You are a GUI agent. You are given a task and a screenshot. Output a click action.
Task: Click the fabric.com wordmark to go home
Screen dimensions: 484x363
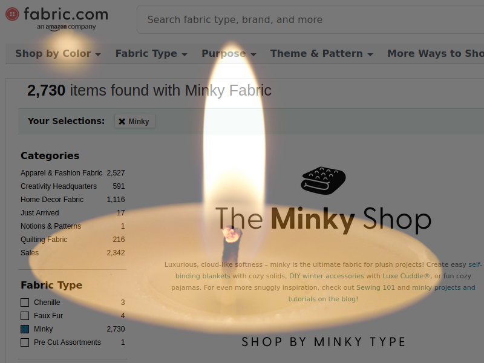click(66, 14)
